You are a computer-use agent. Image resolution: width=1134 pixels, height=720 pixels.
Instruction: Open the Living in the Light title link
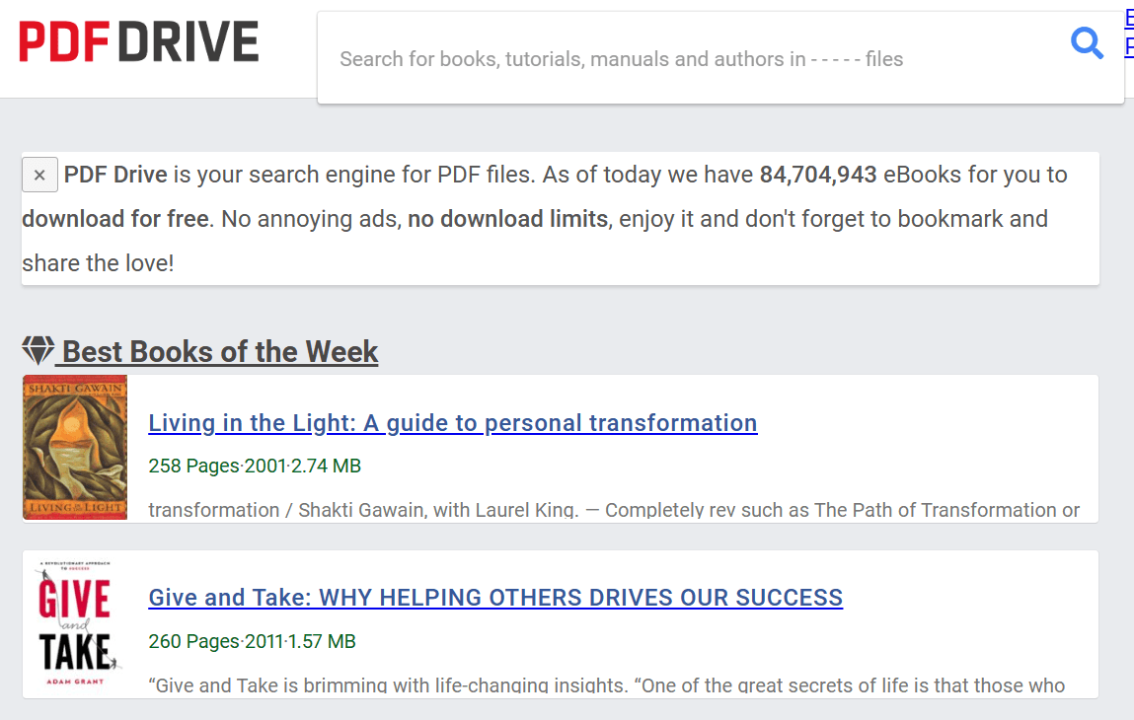coord(452,423)
